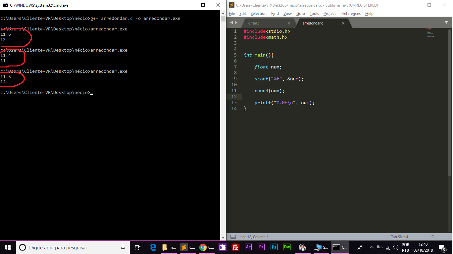453x254 pixels.
Task: Go to next tab with right arrow
Action: (236, 22)
